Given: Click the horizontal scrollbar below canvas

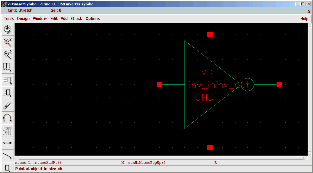Looking at the screenshot, I should click(x=161, y=158).
